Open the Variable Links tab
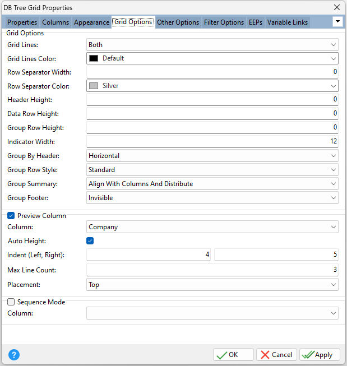The image size is (347, 366). pyautogui.click(x=288, y=22)
